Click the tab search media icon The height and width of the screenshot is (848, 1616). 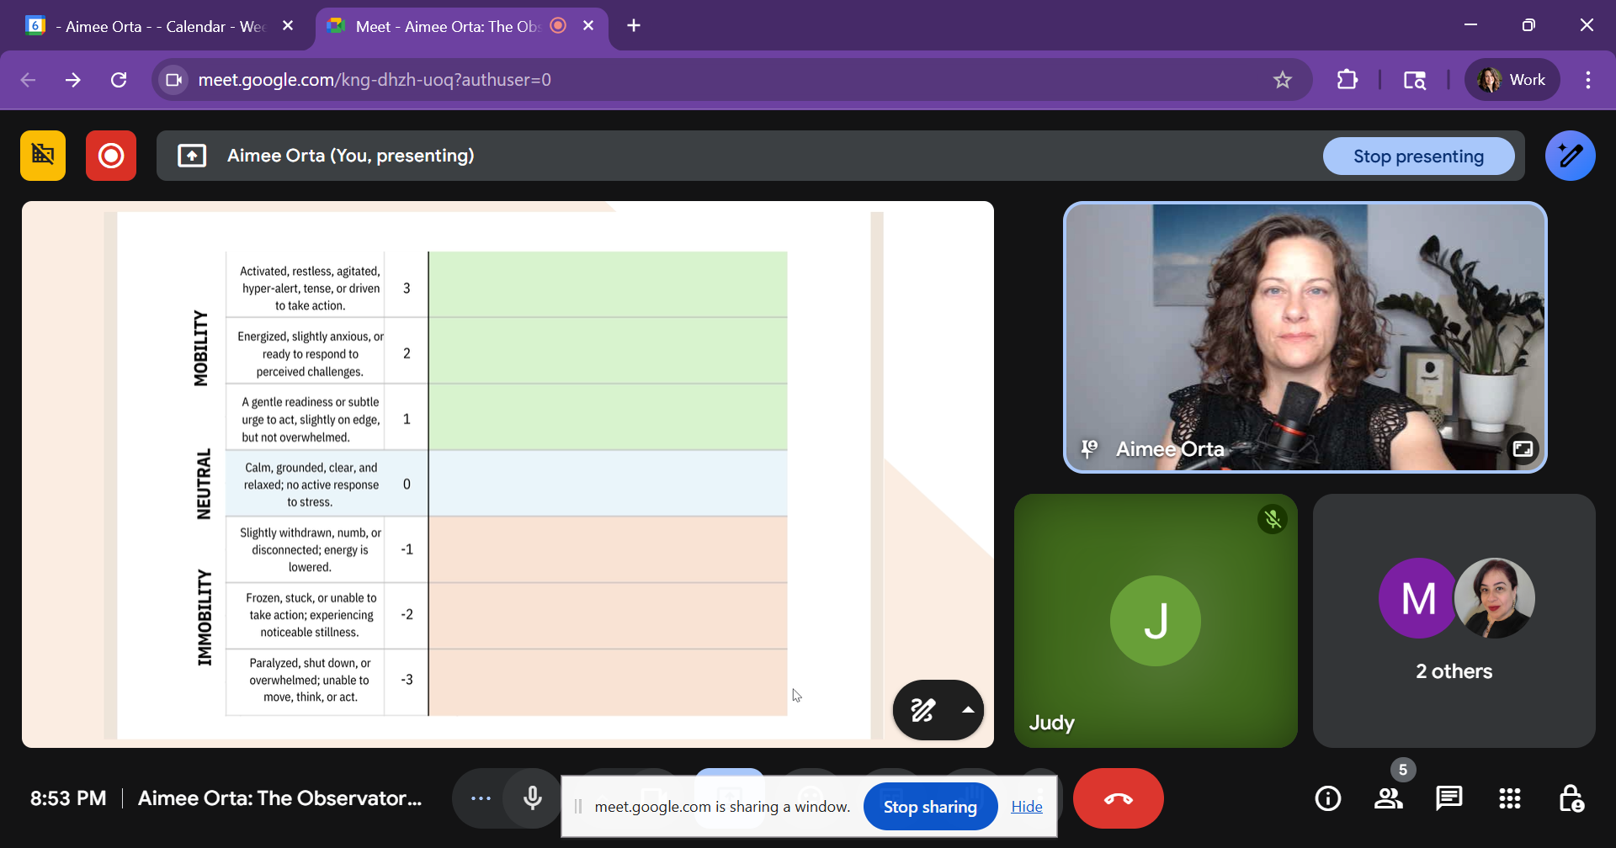tap(1415, 80)
